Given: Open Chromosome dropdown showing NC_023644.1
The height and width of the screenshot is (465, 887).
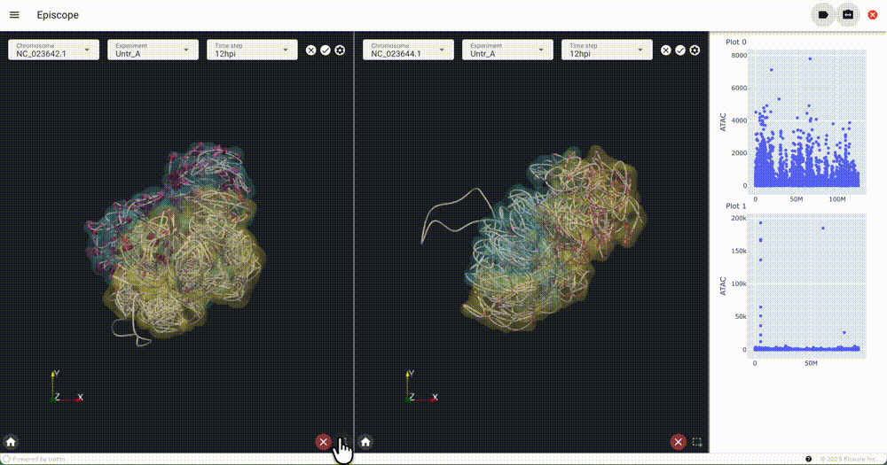Looking at the screenshot, I should [408, 50].
